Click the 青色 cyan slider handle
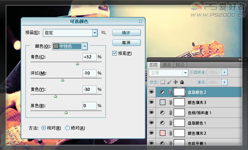This screenshot has height=150, width=248. pos(77,64)
